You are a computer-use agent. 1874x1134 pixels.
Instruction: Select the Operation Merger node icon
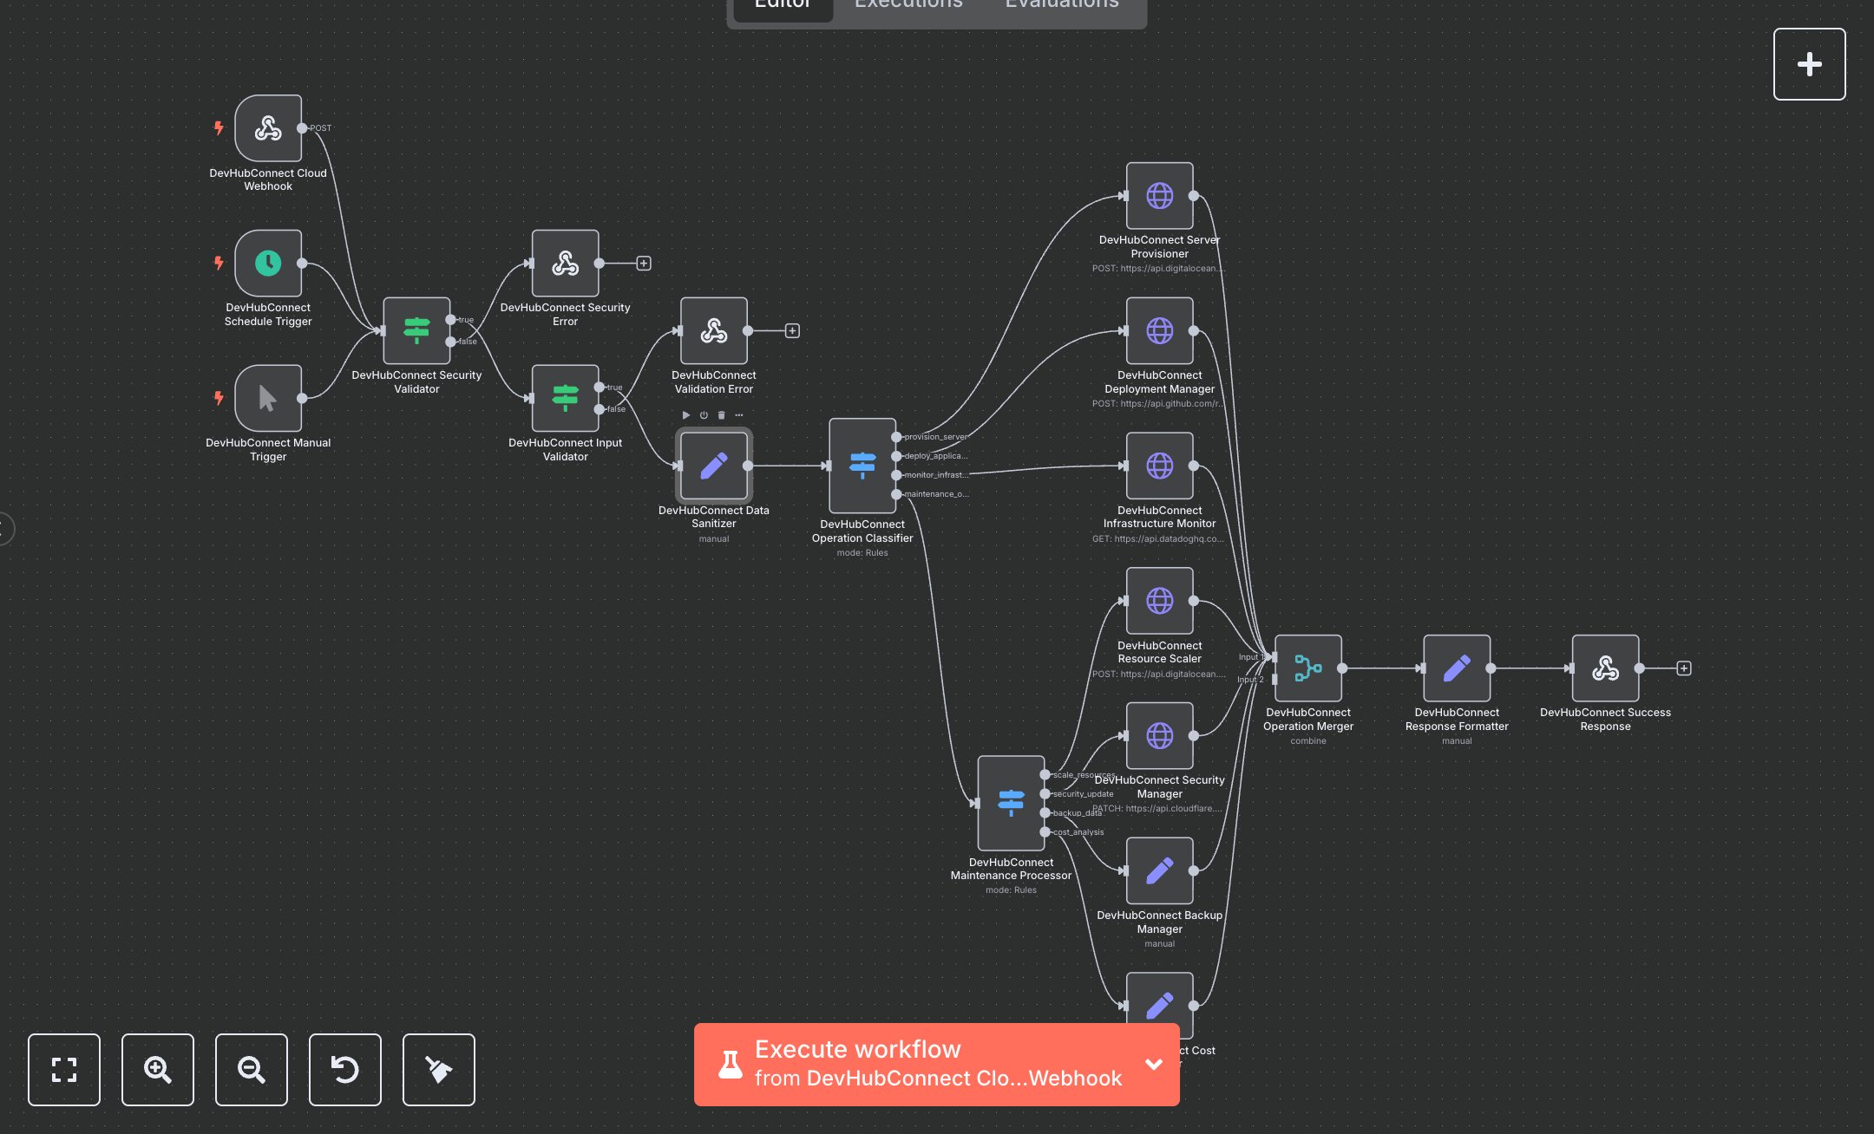click(1307, 668)
